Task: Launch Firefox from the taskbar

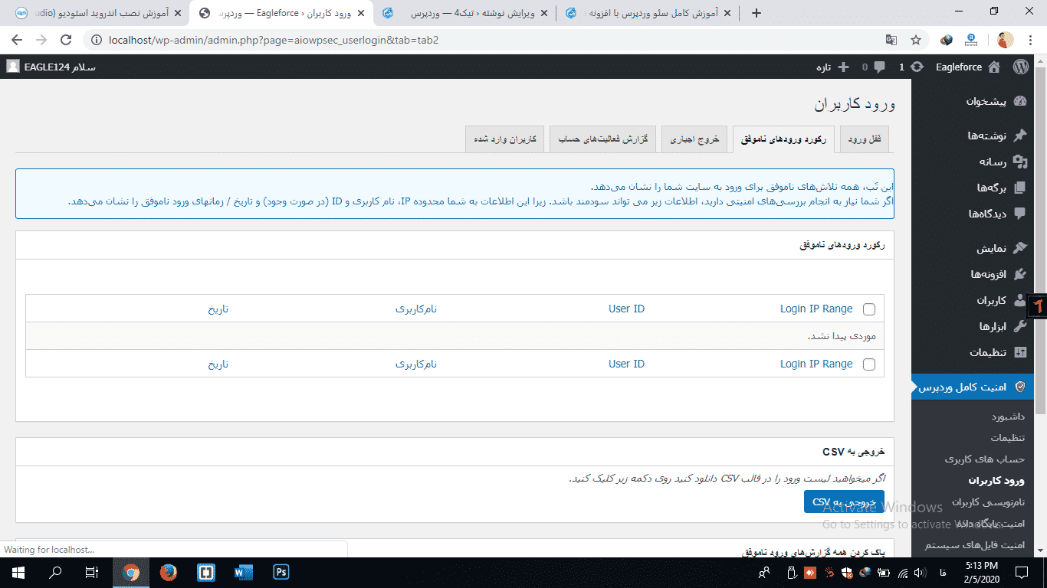Action: pyautogui.click(x=168, y=572)
